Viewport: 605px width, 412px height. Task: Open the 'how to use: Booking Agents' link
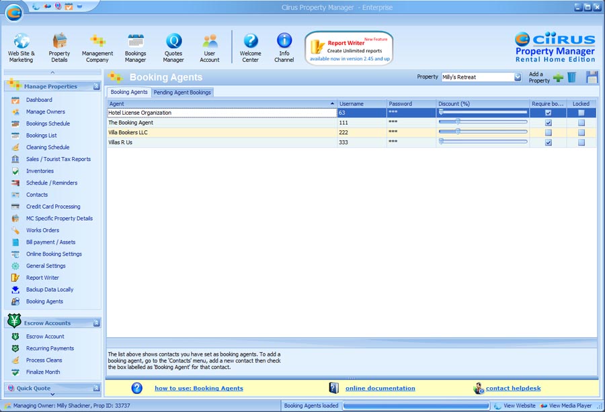tap(199, 388)
